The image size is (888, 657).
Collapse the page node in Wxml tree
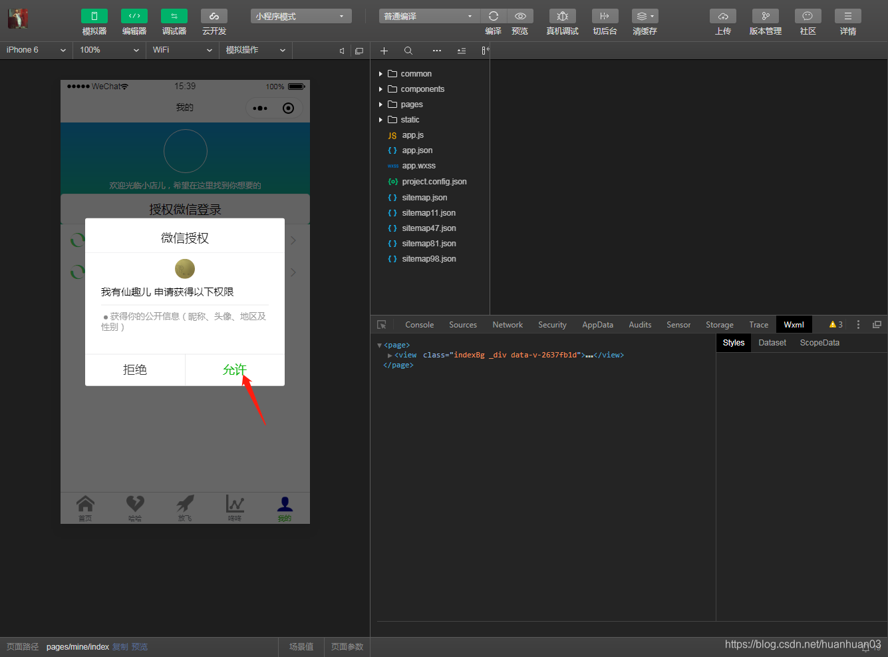pyautogui.click(x=380, y=345)
